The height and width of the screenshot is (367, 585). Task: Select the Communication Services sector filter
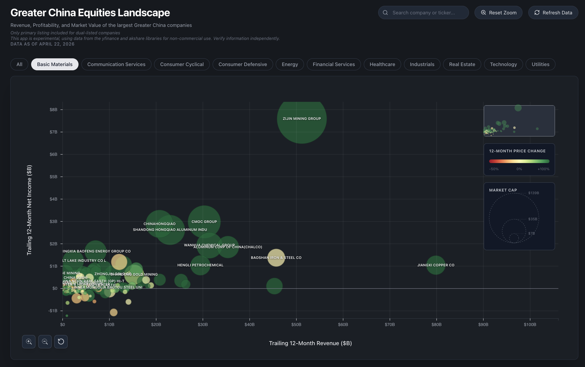[116, 64]
